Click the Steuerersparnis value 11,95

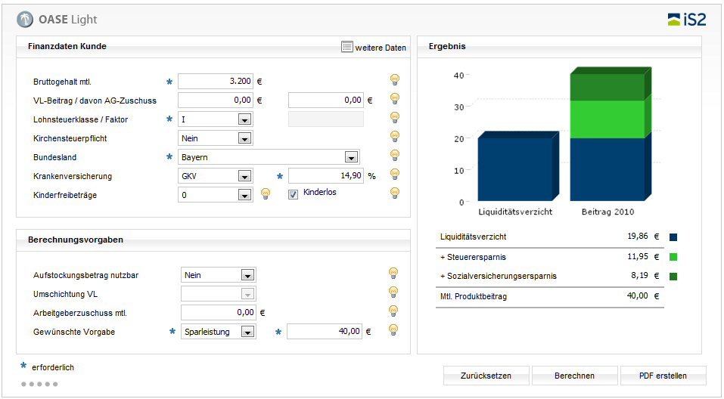(x=638, y=256)
